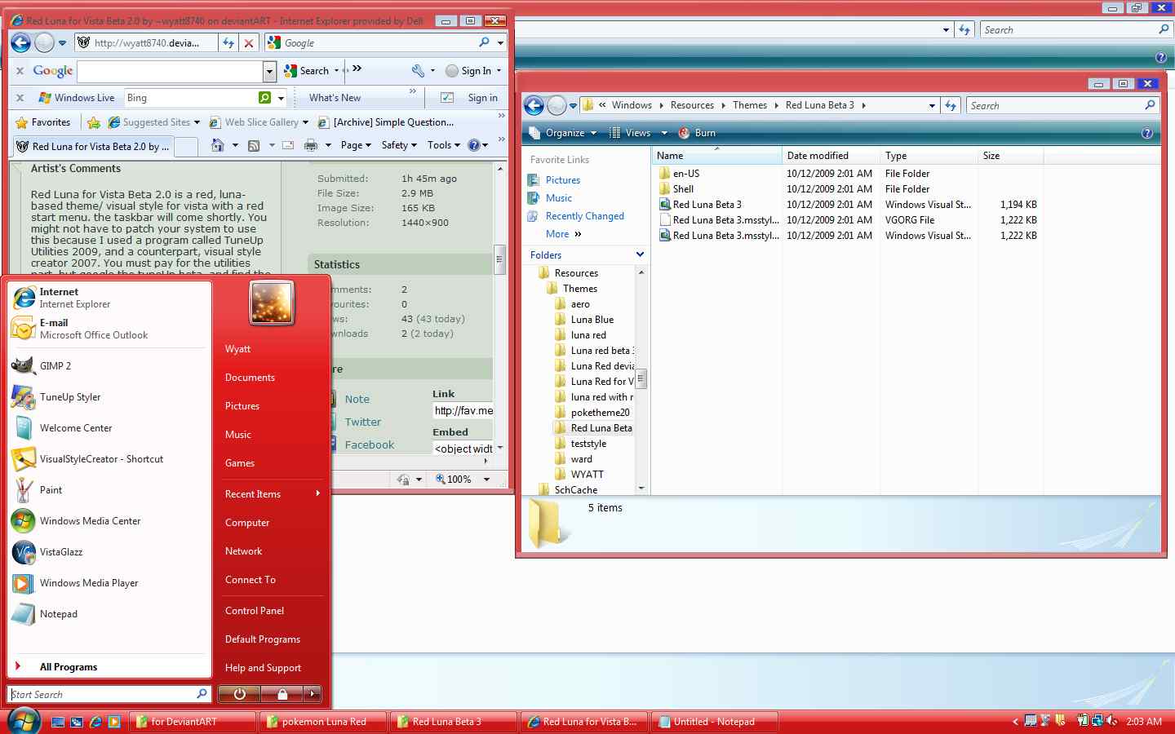Image resolution: width=1175 pixels, height=734 pixels.
Task: Open GIMP 2 from the Start menu
Action: pyautogui.click(x=109, y=366)
